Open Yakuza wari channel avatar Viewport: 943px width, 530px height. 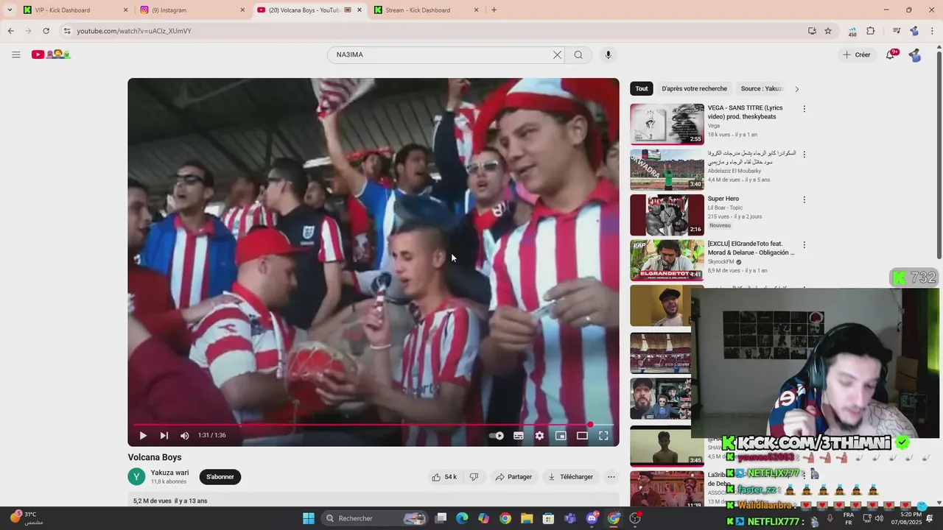(136, 477)
